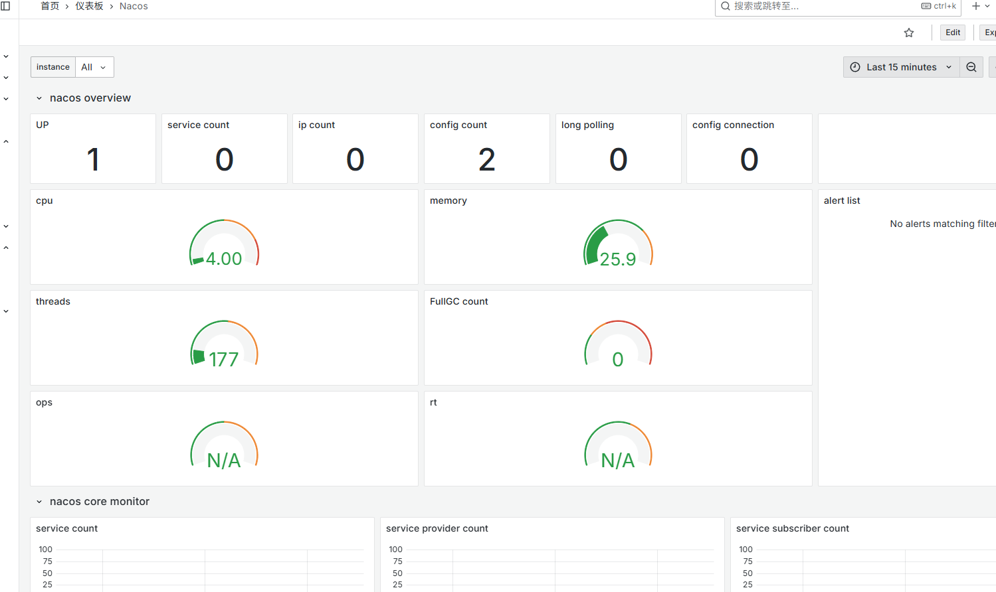996x592 pixels.
Task: Open the instance All dropdown
Action: [94, 67]
